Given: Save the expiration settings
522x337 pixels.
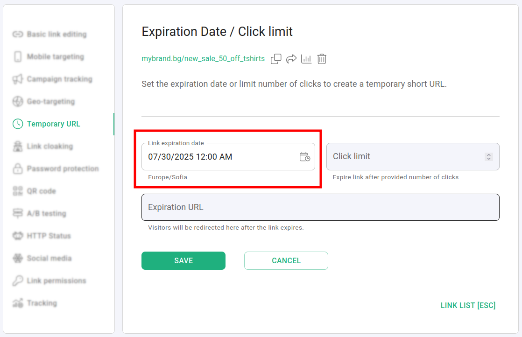Looking at the screenshot, I should pyautogui.click(x=183, y=260).
